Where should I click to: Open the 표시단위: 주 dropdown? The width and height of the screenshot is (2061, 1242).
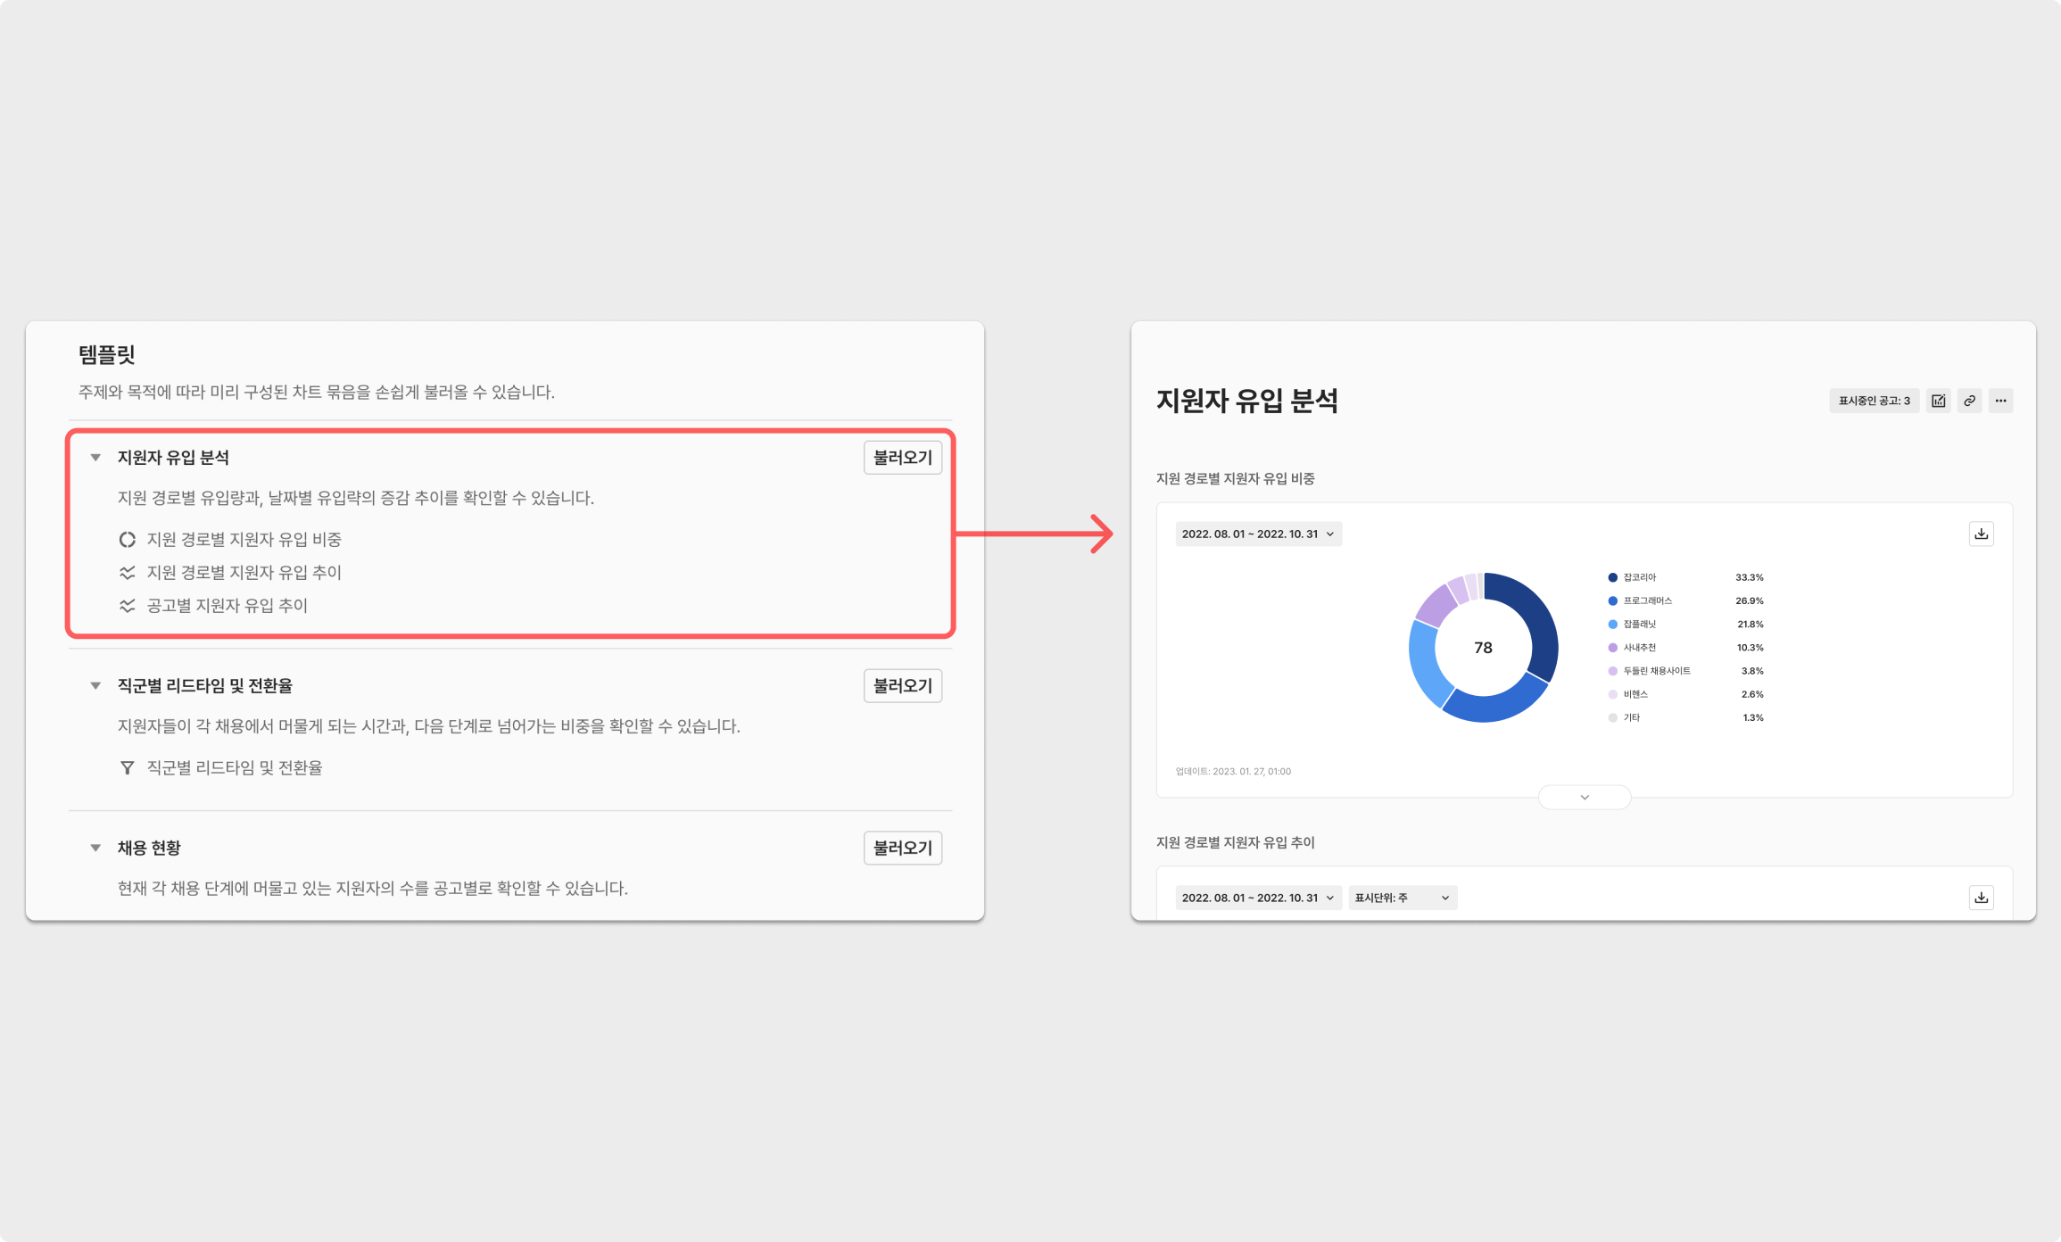[1402, 898]
